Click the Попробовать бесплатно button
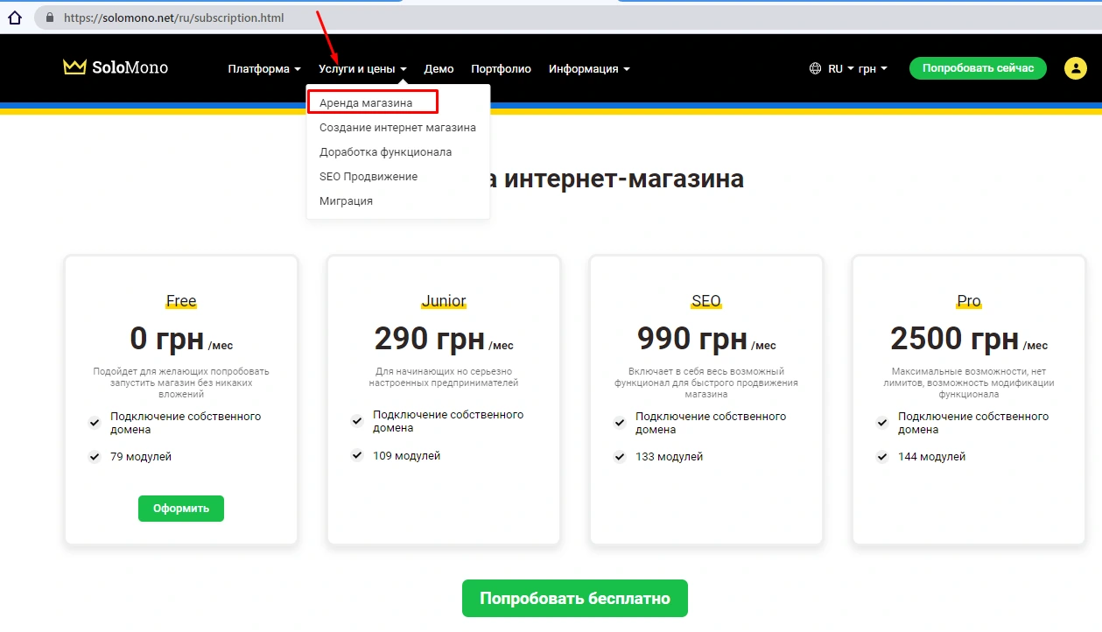The image size is (1102, 632). coord(574,599)
